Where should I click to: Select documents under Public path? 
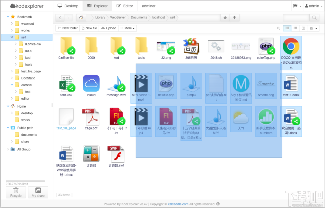tap(29, 135)
